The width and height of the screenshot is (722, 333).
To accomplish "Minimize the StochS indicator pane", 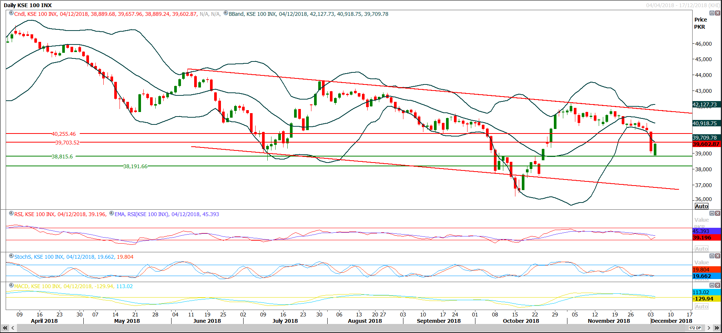I will pos(712,256).
